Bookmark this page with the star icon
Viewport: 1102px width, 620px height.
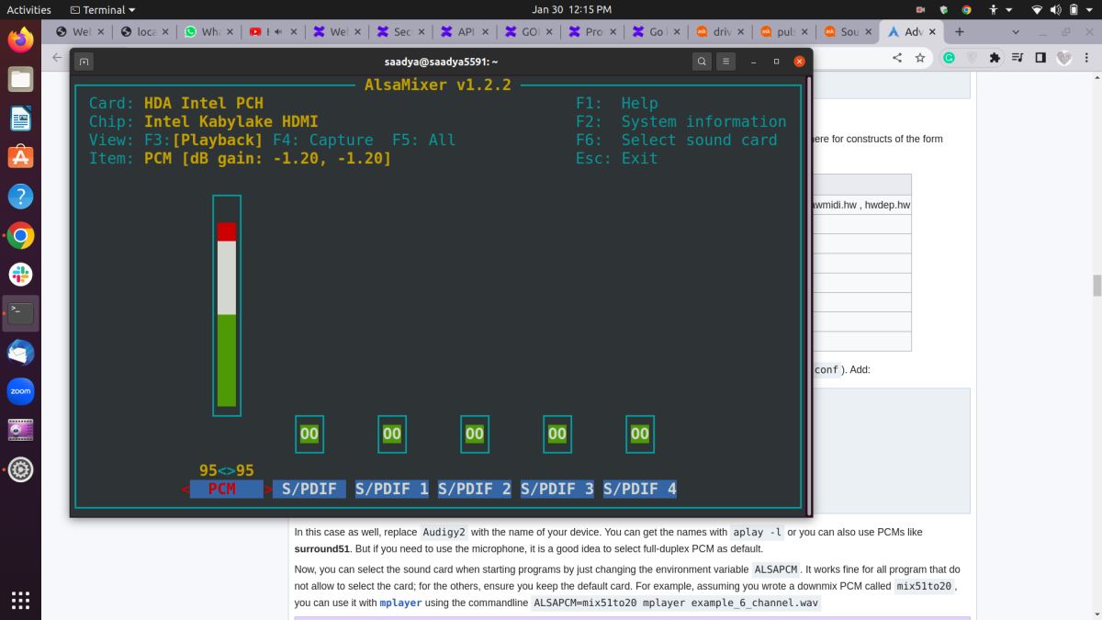pos(920,57)
